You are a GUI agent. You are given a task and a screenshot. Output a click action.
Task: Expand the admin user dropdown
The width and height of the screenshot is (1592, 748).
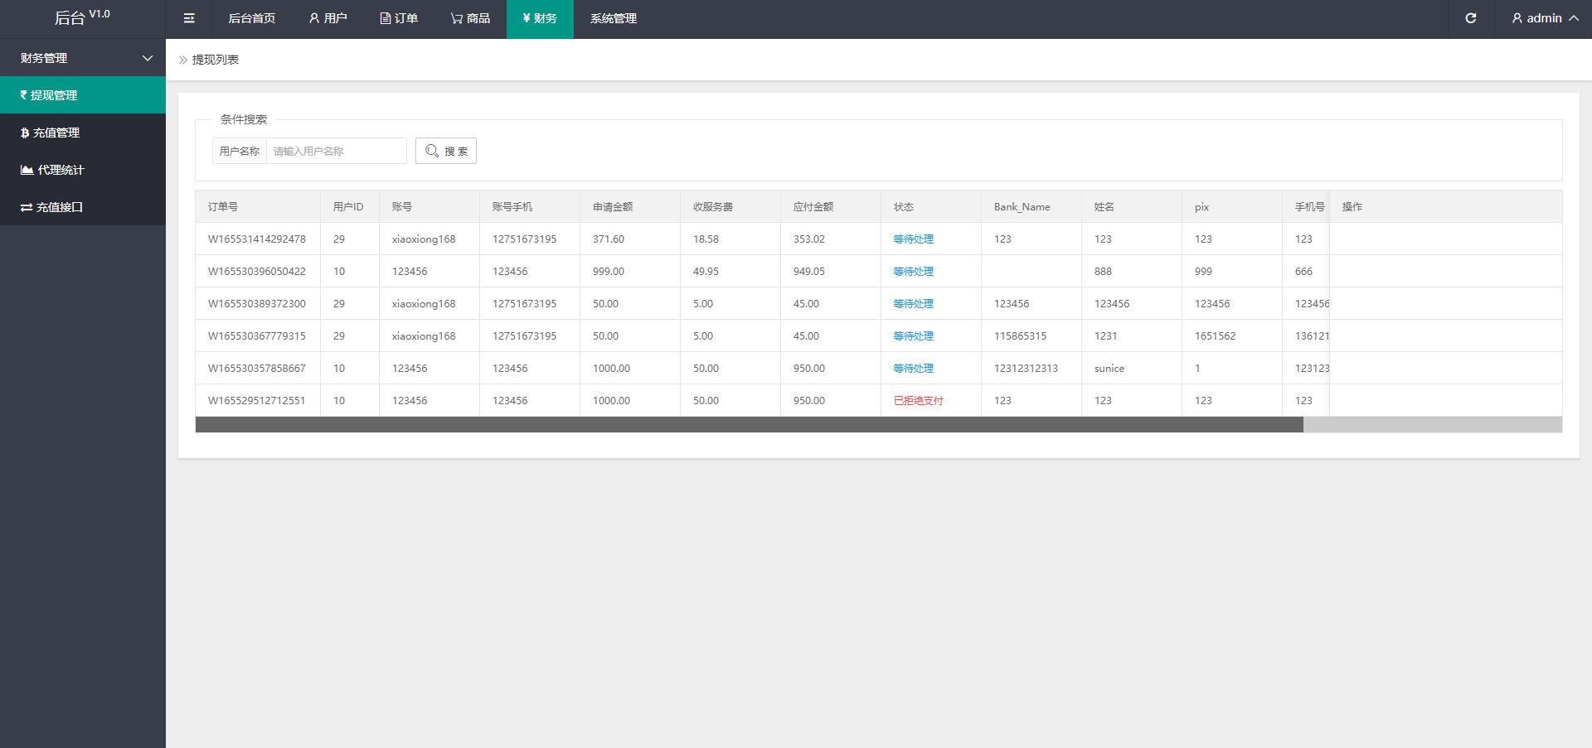click(x=1544, y=18)
